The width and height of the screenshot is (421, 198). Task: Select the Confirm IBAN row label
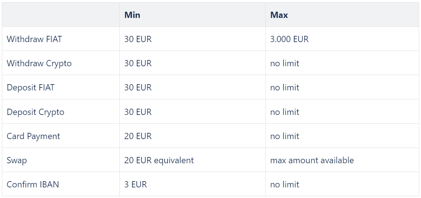click(x=33, y=184)
